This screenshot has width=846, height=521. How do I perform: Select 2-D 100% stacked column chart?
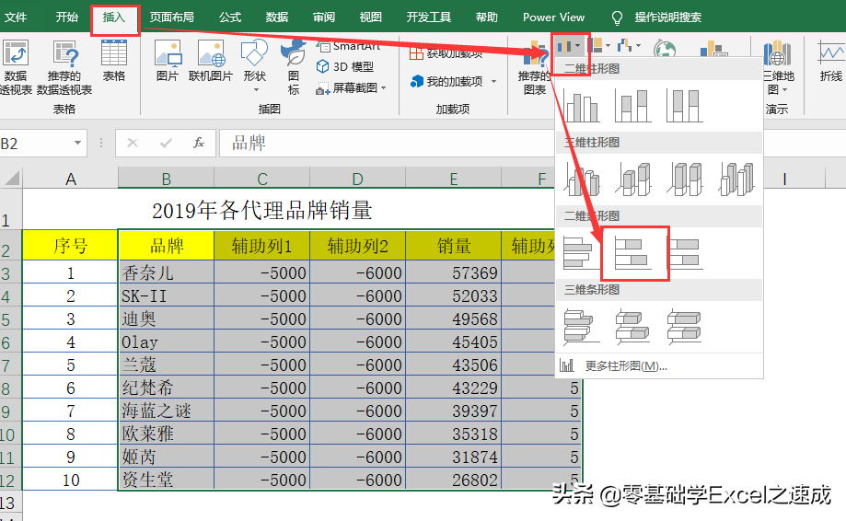point(685,105)
